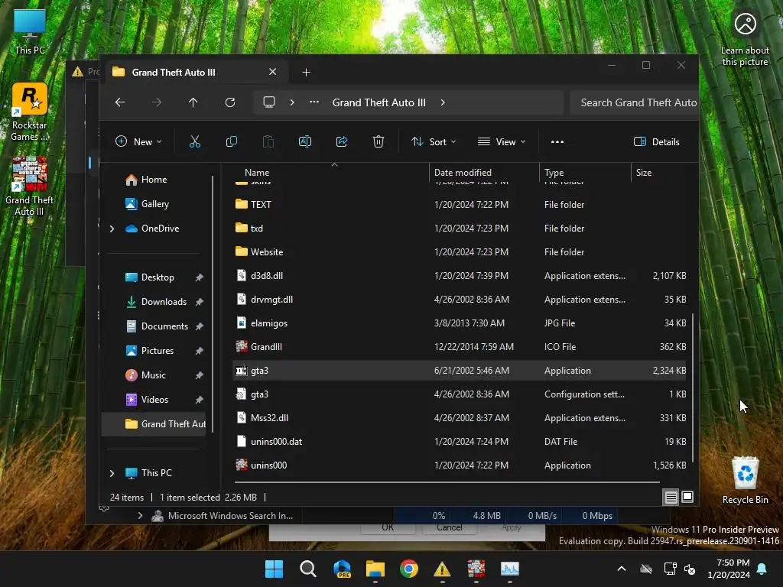The height and width of the screenshot is (587, 783).
Task: Open the See more ellipsis menu
Action: 557,141
